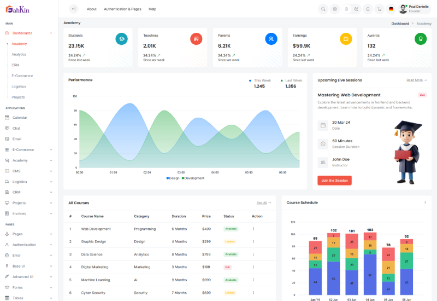Select Analytics under Dashboards

[19, 54]
